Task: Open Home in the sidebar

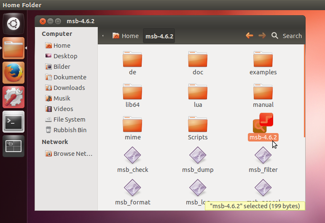Action: pos(58,46)
